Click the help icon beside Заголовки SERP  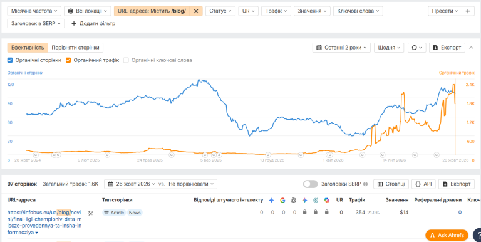(x=365, y=184)
